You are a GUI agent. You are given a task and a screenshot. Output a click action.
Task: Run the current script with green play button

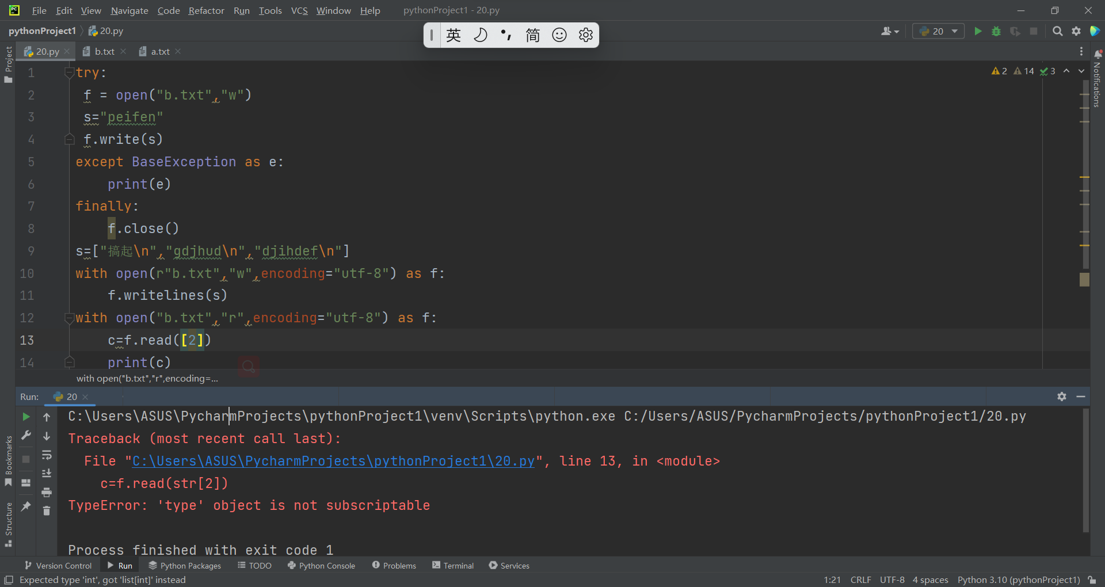tap(977, 31)
